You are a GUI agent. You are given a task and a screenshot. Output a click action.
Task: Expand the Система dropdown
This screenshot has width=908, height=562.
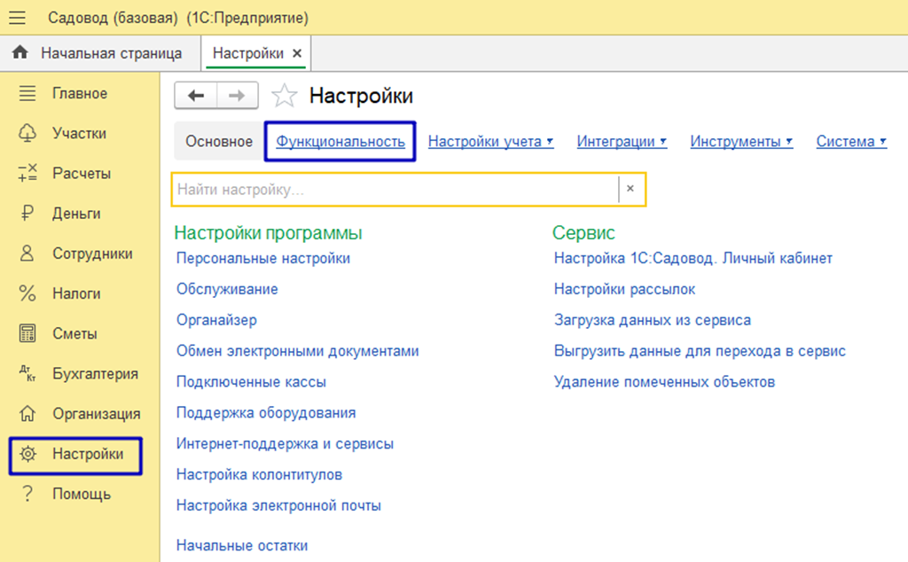pyautogui.click(x=851, y=141)
